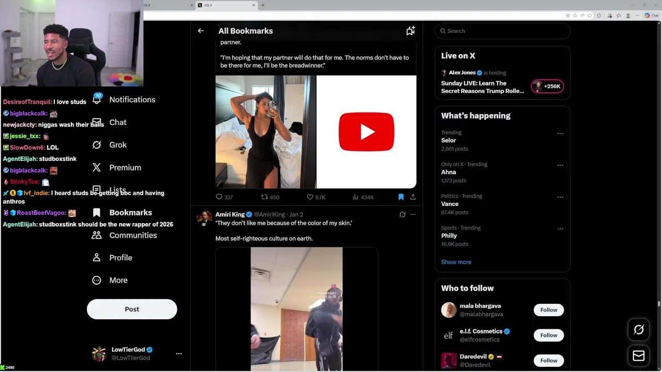The width and height of the screenshot is (662, 372).
Task: Open the Selor trending topic
Action: pos(448,141)
